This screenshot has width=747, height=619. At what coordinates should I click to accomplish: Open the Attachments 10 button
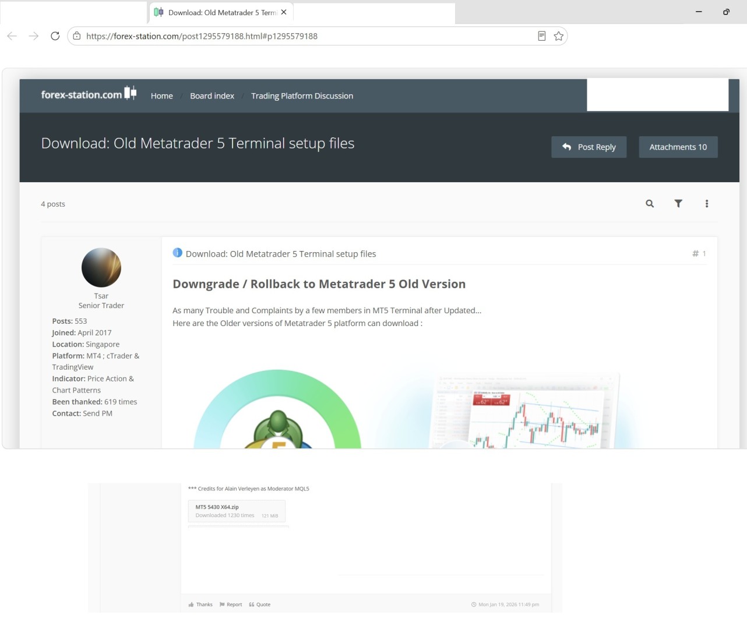678,147
